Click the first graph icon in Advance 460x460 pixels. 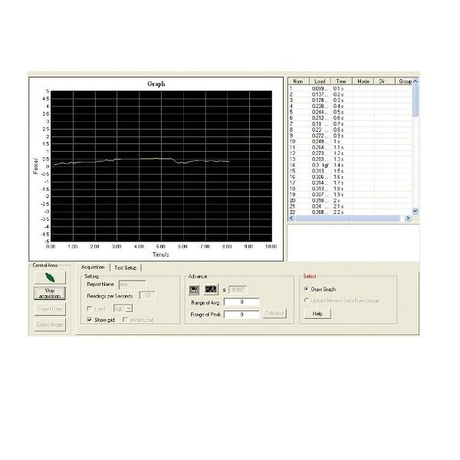coord(194,290)
